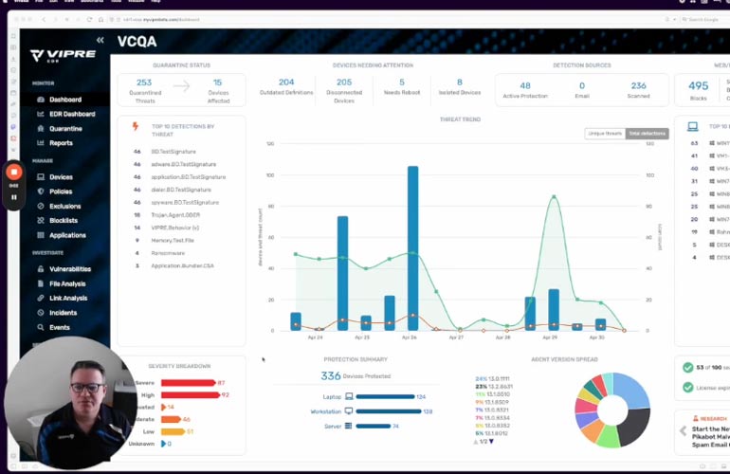Image resolution: width=730 pixels, height=474 pixels.
Task: Click the Vulnerabilities lock icon
Action: tap(41, 269)
